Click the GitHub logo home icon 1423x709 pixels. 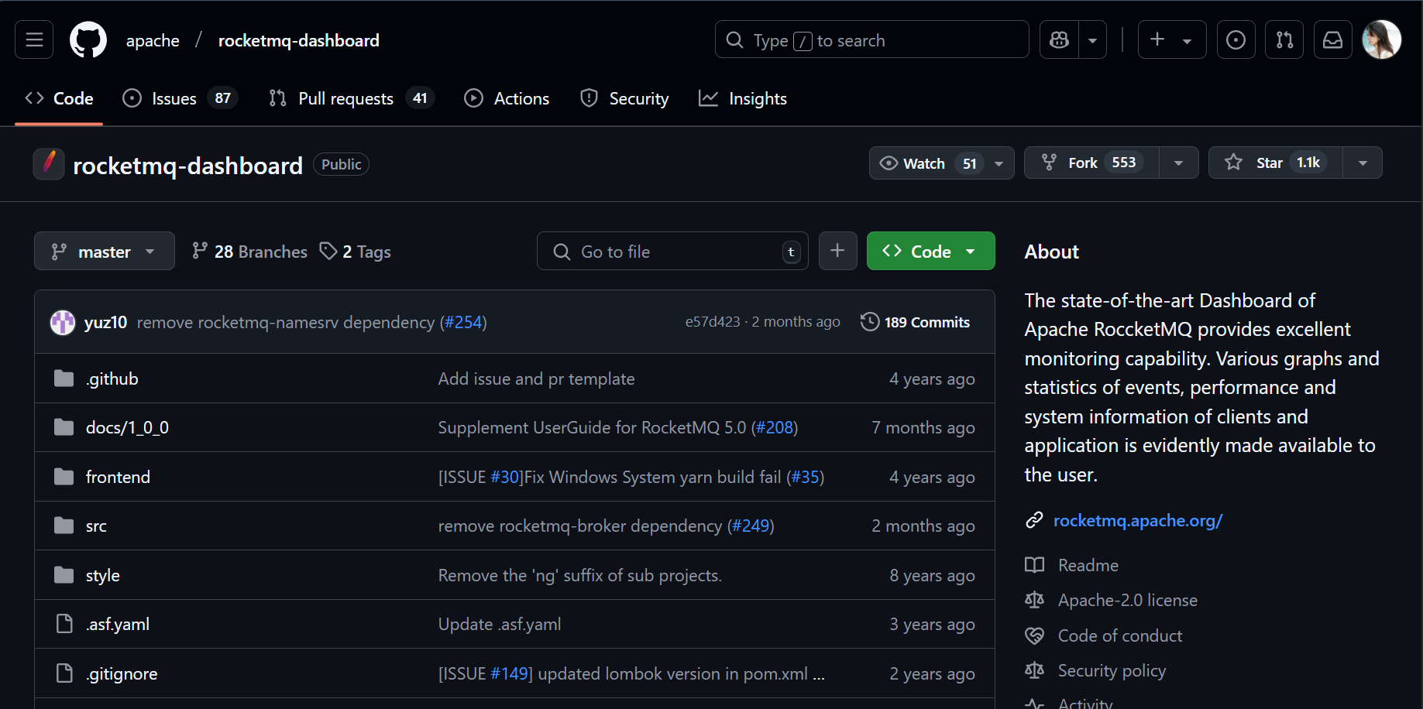(x=88, y=39)
